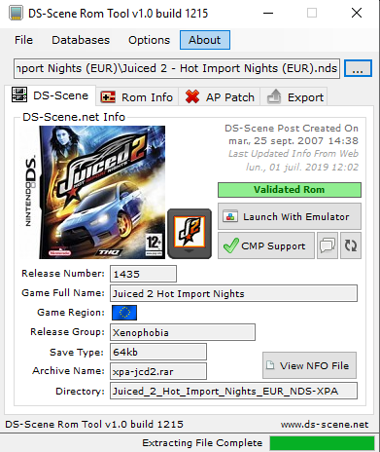380x452 pixels.
Task: Click the green checkmark in CMP Support
Action: (x=231, y=245)
